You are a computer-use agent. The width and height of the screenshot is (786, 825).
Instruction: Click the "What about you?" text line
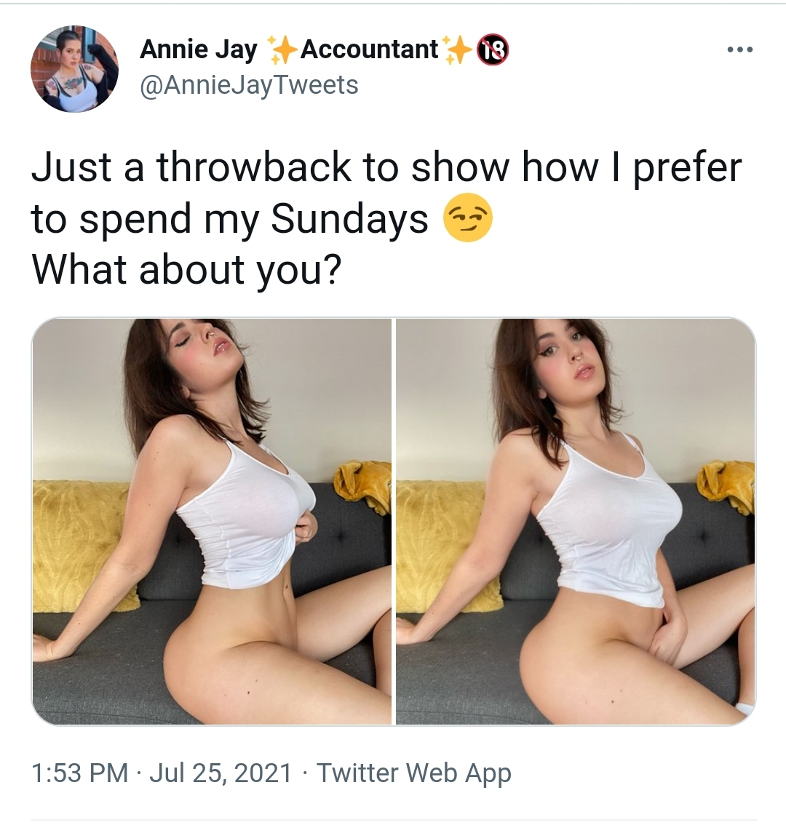click(187, 270)
